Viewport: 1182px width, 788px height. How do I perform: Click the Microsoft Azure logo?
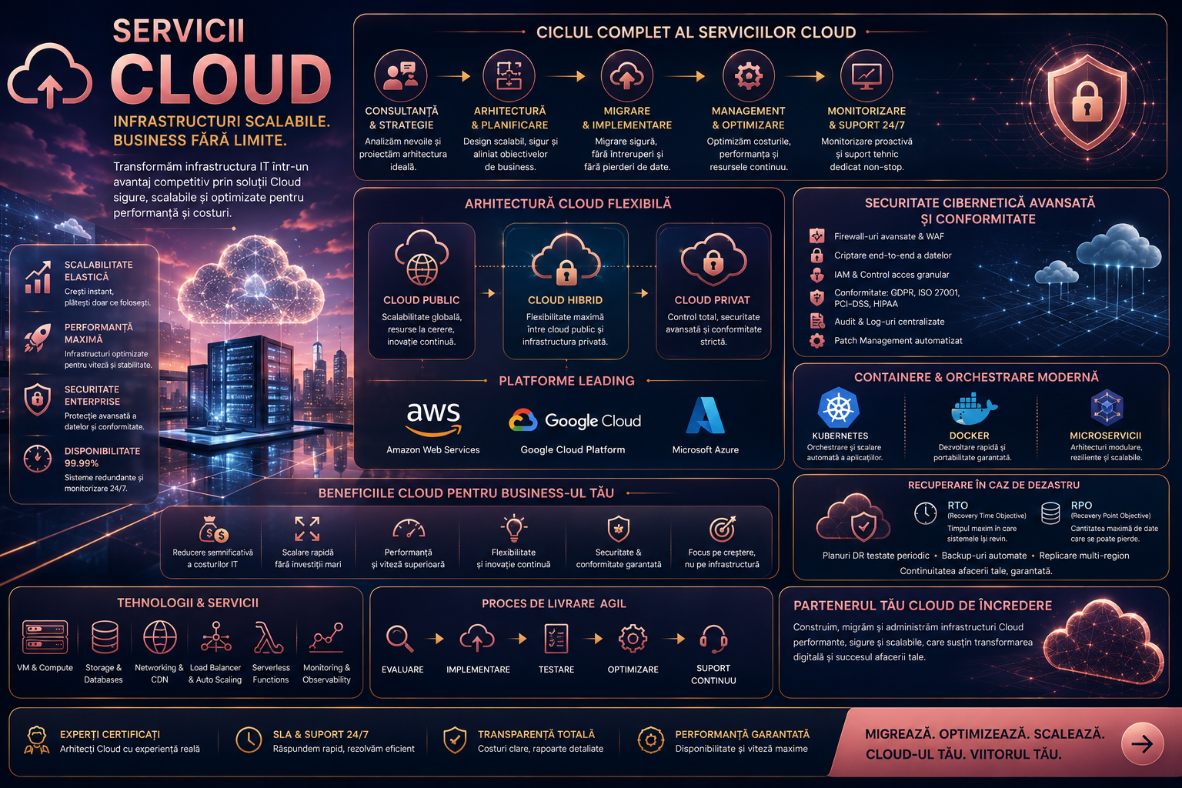[705, 416]
